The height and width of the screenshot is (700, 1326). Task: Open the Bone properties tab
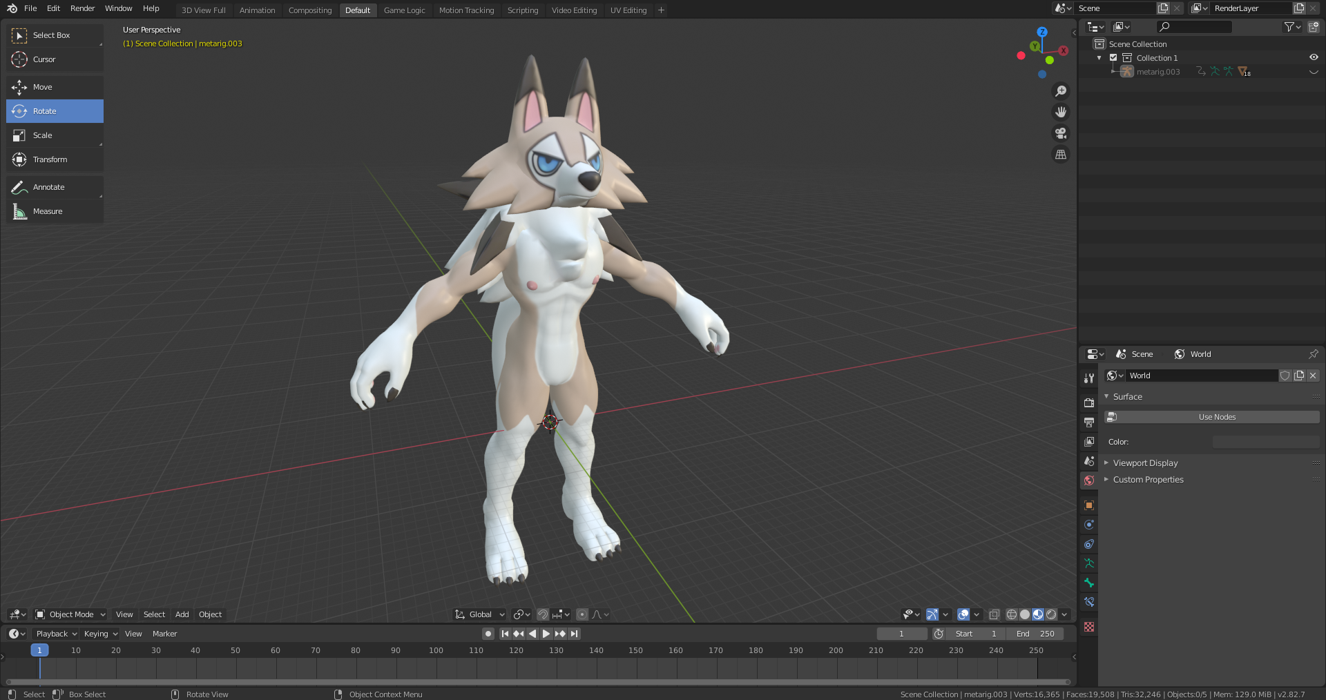[x=1089, y=583]
